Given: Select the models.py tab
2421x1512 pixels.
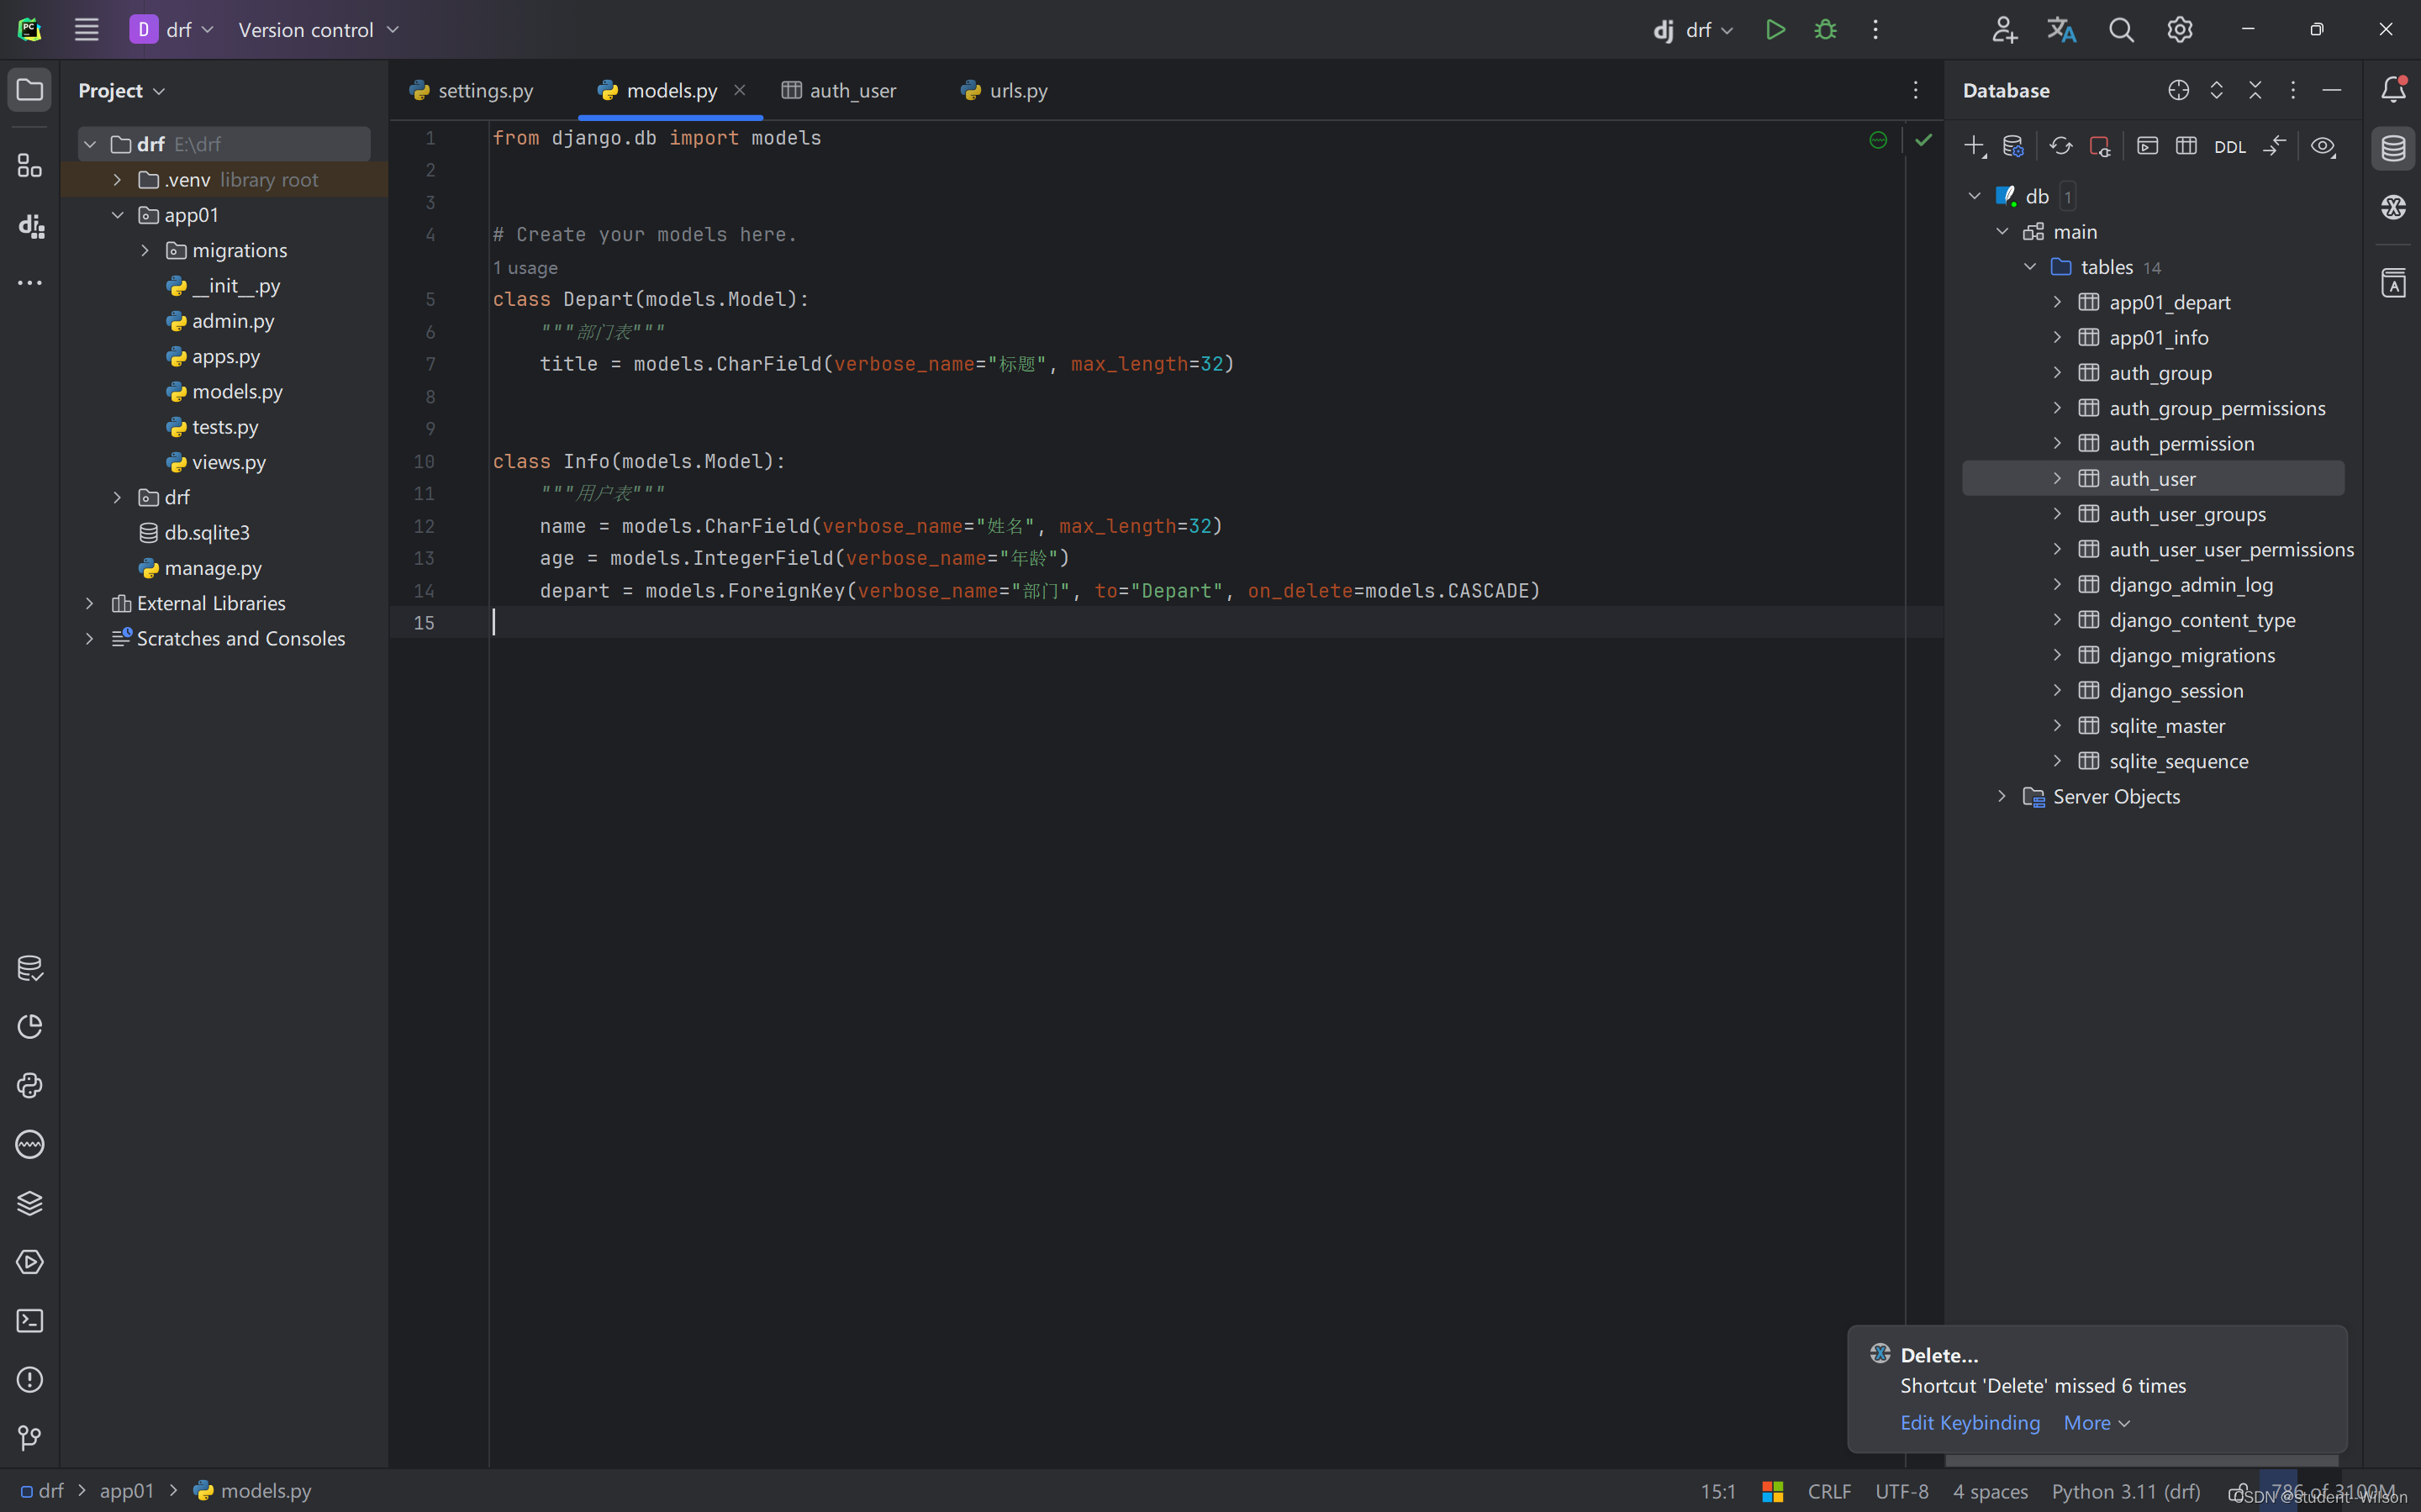Looking at the screenshot, I should point(669,91).
